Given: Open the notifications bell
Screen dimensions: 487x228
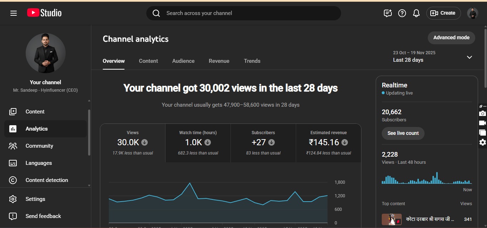Looking at the screenshot, I should pos(416,13).
